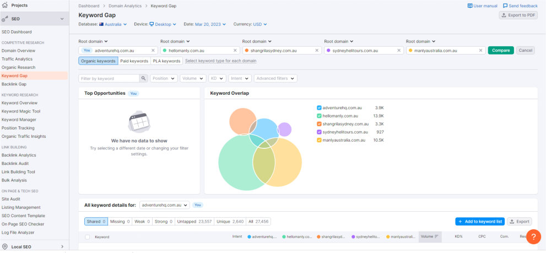Open the Advanced filters dropdown

point(275,78)
